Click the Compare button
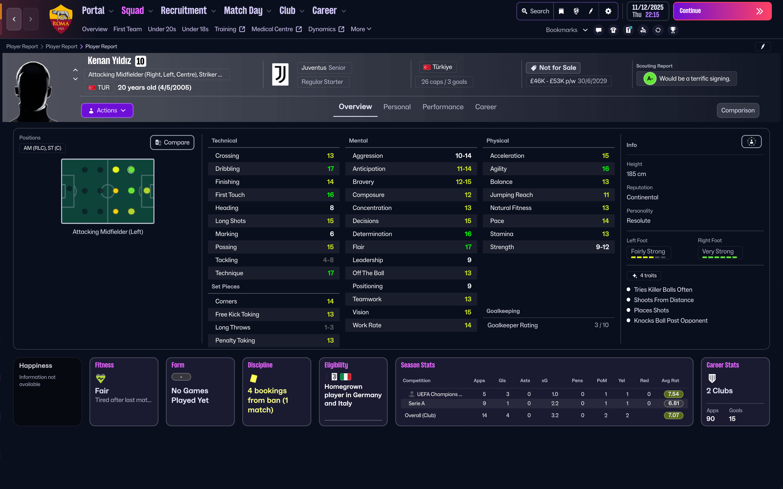783x489 pixels. coord(172,142)
